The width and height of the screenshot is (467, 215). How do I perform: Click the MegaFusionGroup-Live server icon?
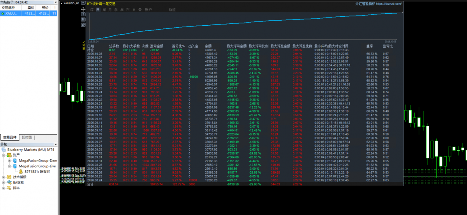(15, 166)
